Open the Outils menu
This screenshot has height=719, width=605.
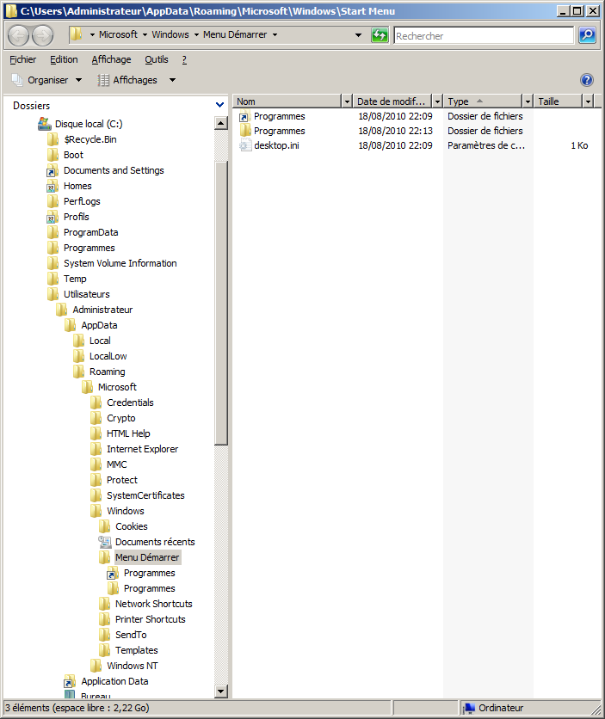[157, 59]
